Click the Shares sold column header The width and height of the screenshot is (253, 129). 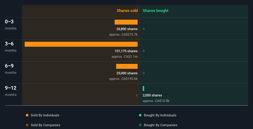(127, 11)
